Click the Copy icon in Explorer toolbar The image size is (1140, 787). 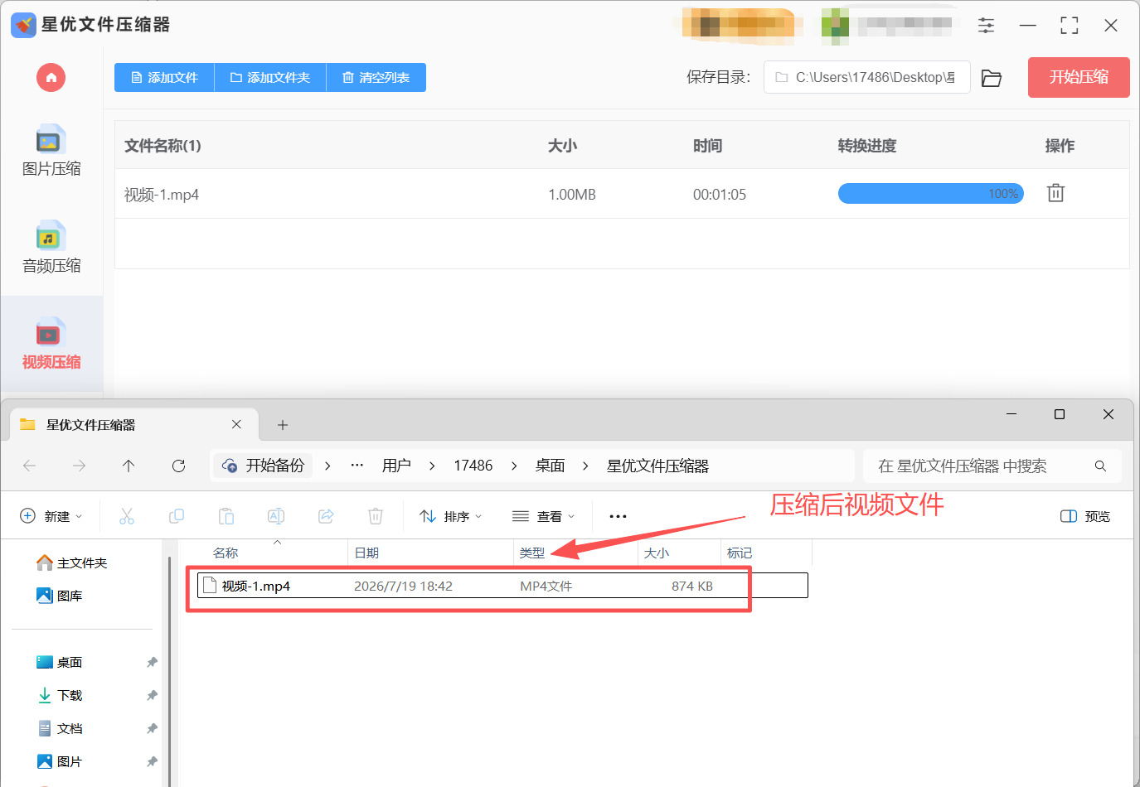point(177,516)
